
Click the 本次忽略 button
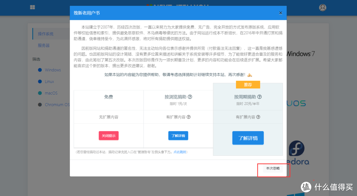[273, 168]
